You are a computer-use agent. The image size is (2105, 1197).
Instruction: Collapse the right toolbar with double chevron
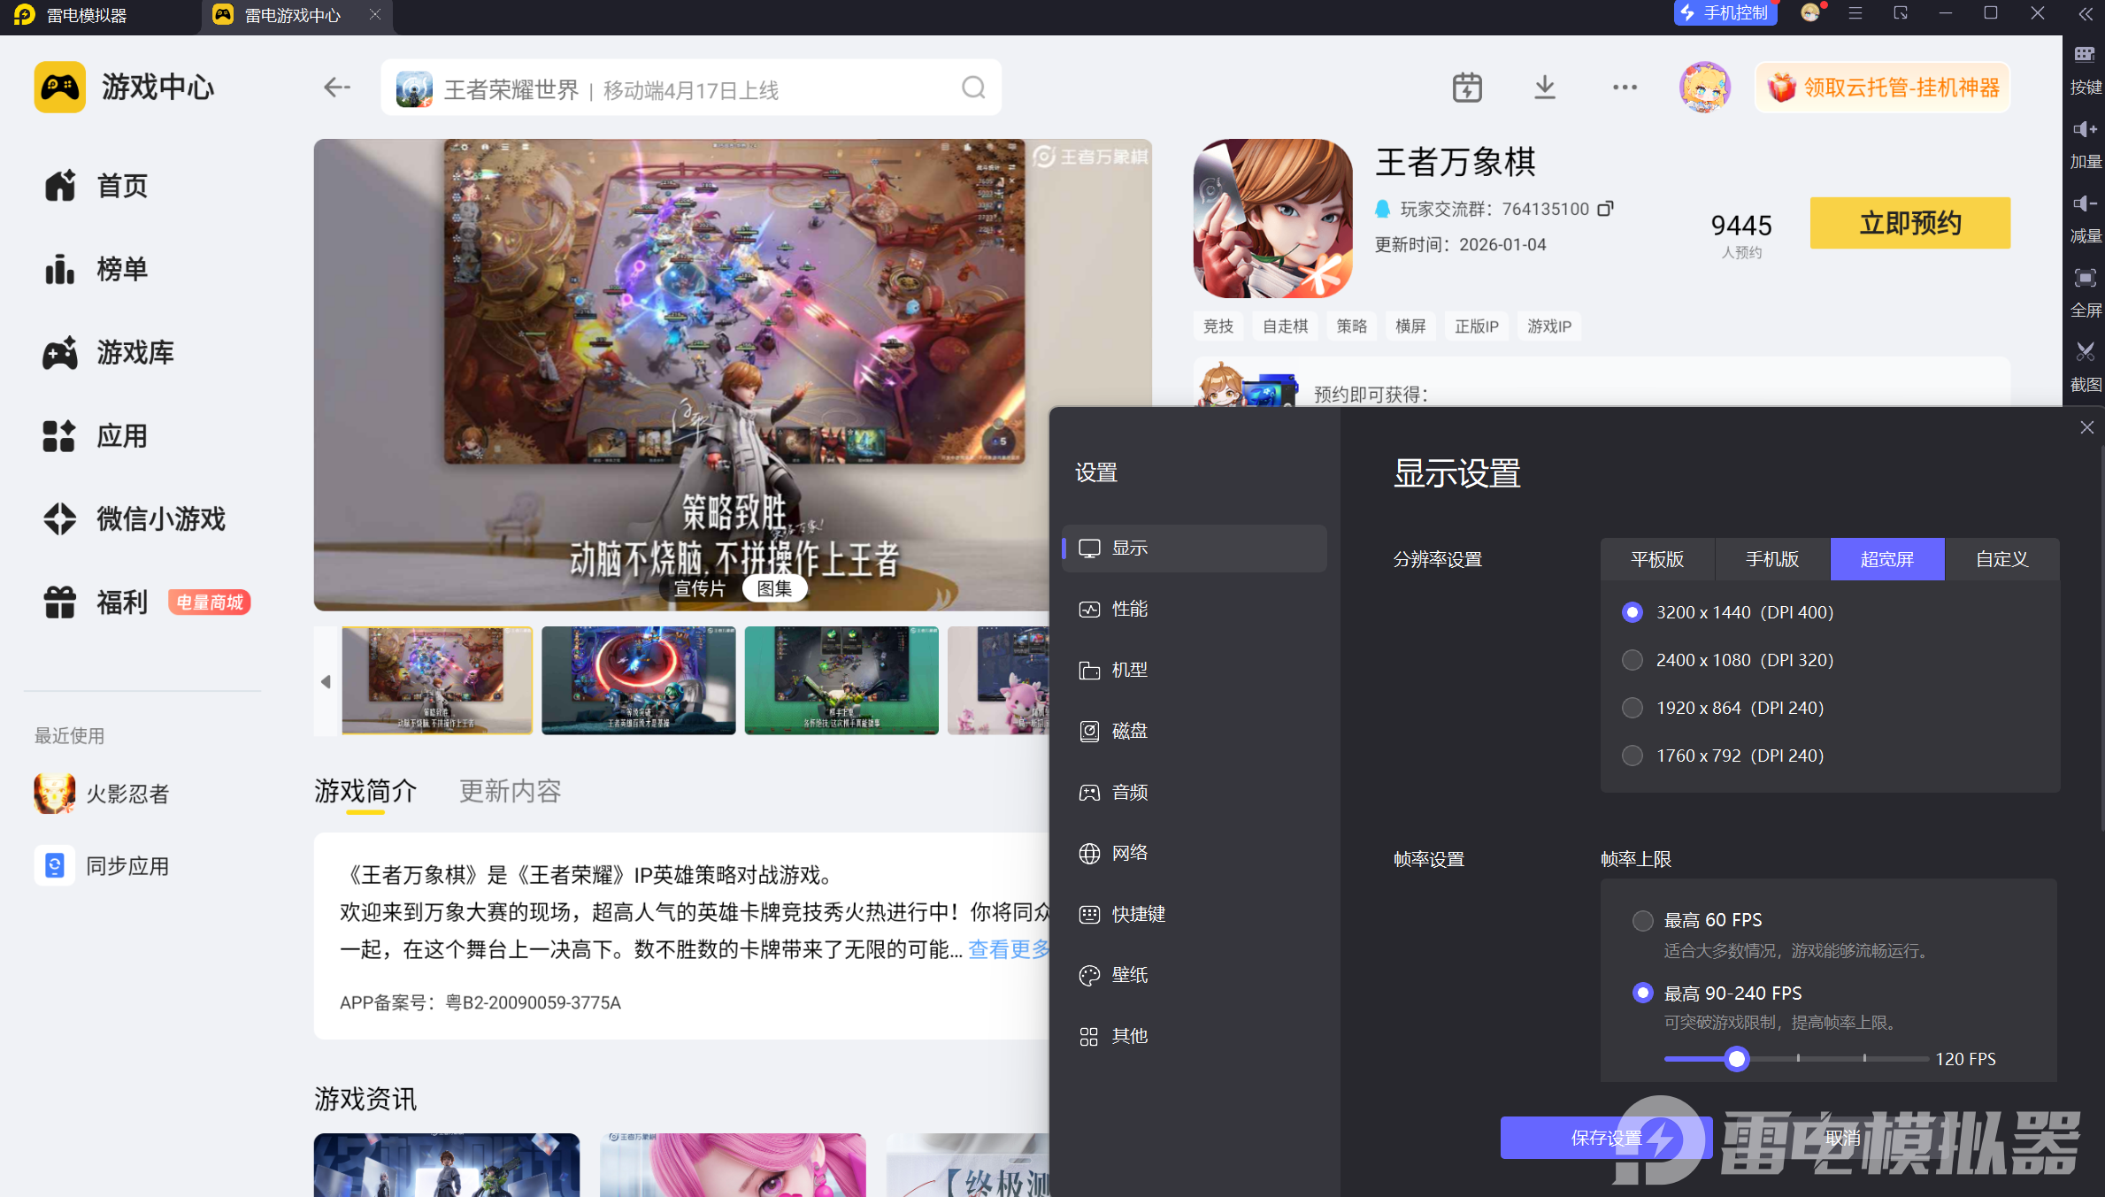2086,14
